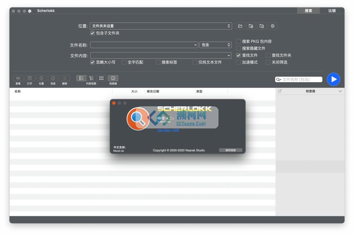Click the 打开 (open) toolbar icon
The height and width of the screenshot is (235, 354).
(x=30, y=78)
